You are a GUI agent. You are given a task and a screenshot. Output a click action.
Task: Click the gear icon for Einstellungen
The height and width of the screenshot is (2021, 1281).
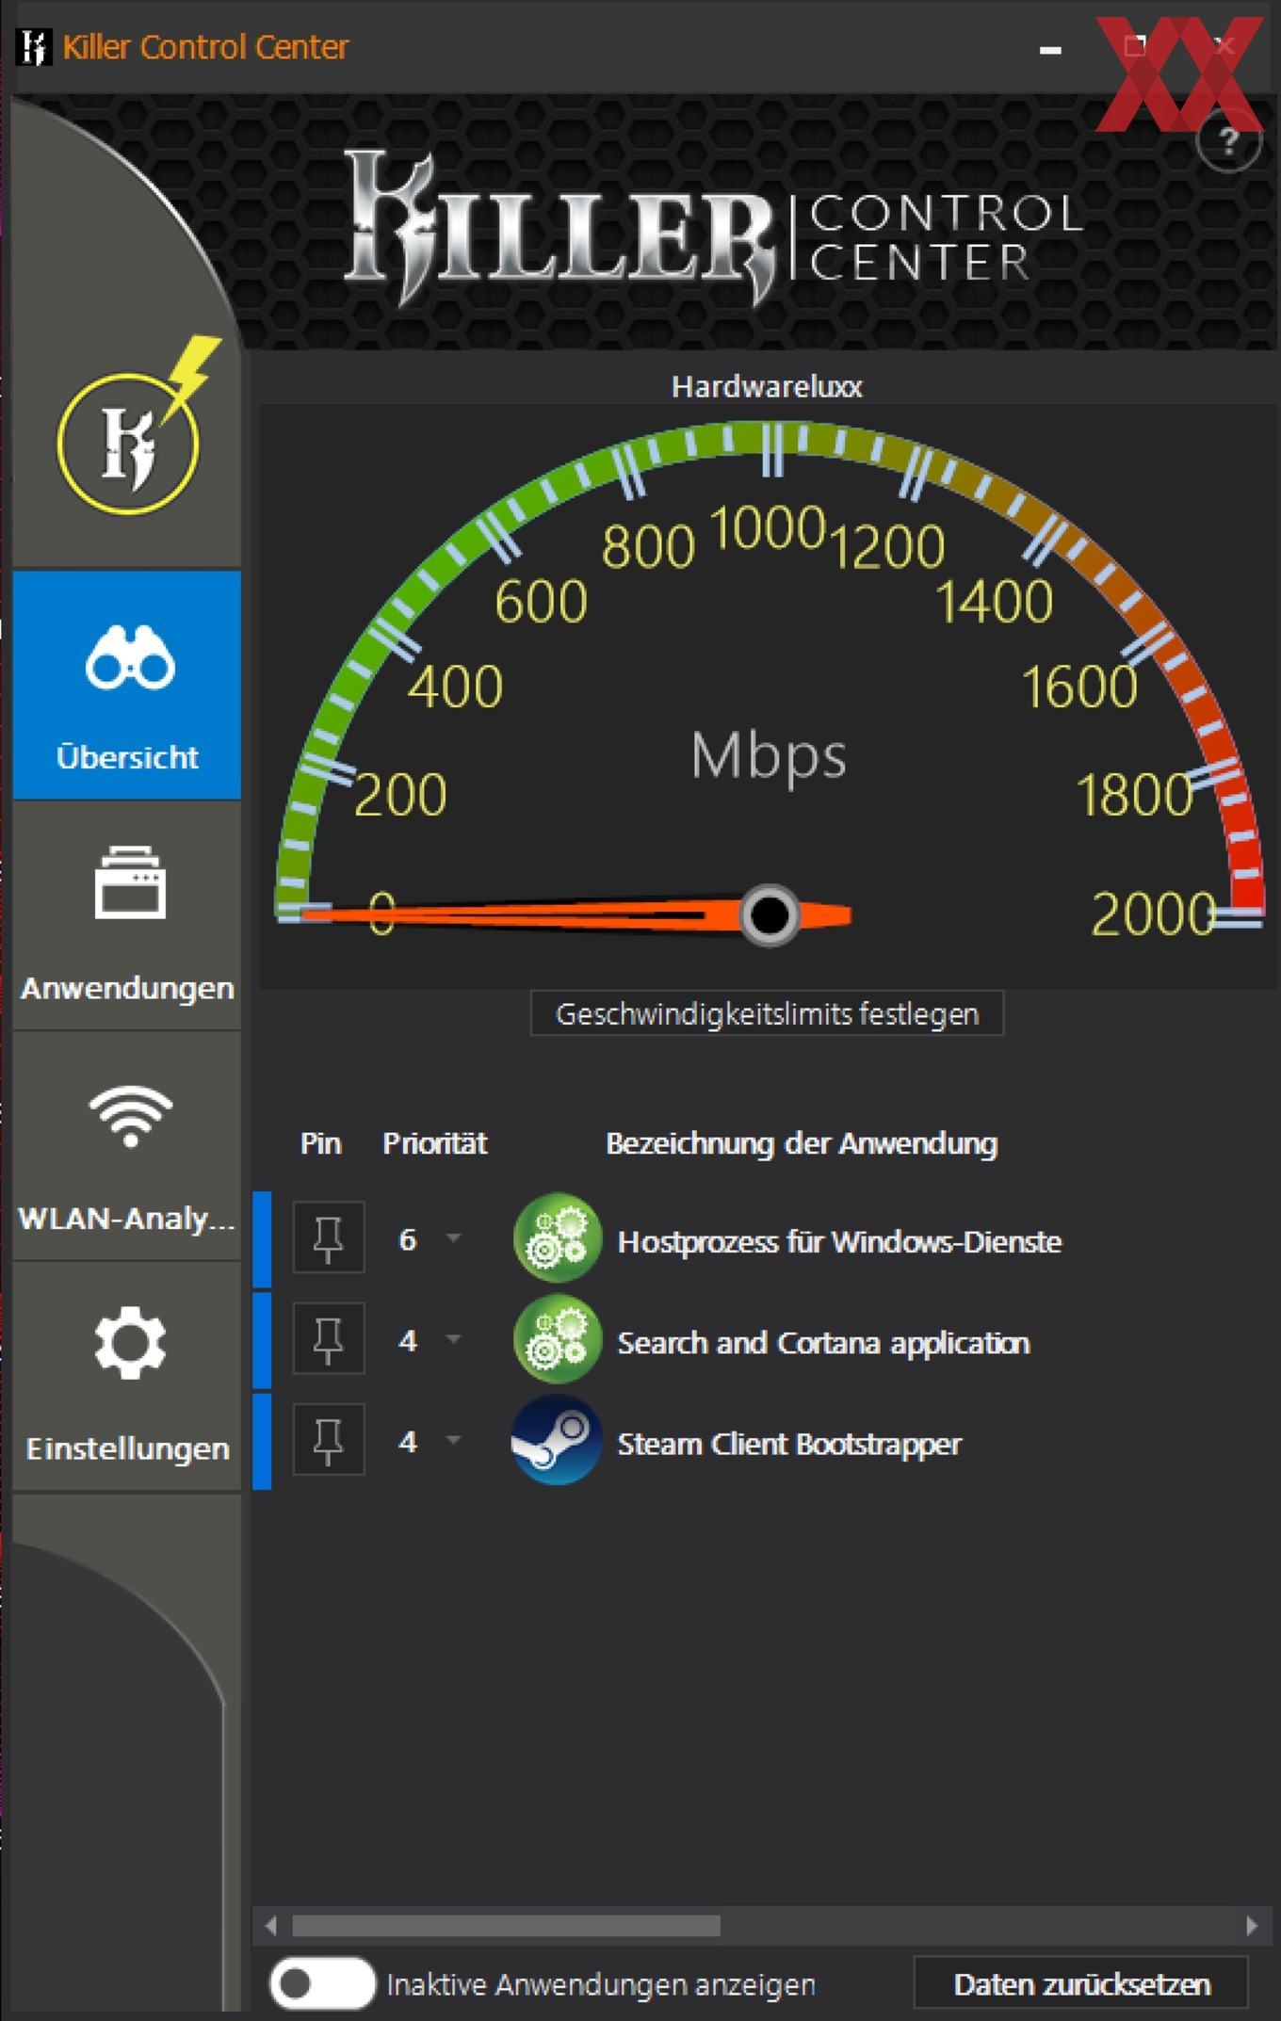(x=130, y=1343)
